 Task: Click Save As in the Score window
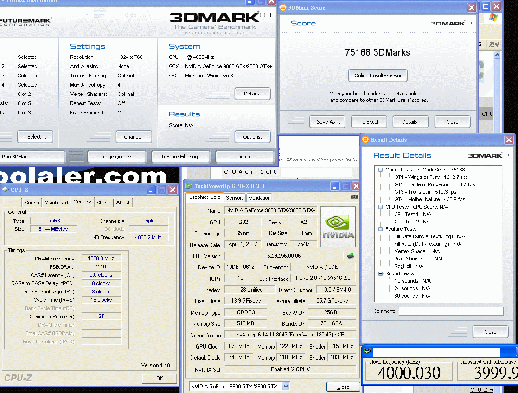coord(327,121)
